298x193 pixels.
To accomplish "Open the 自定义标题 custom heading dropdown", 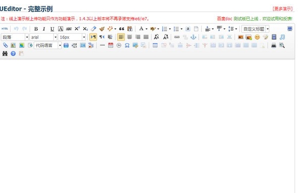I will [255, 29].
